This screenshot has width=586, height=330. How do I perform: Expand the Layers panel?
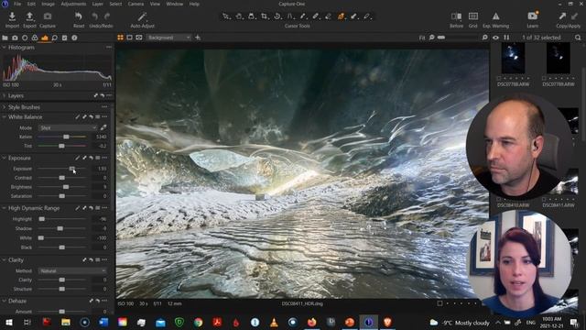click(4, 95)
